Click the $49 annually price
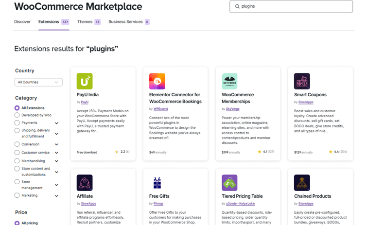This screenshot has width=367, height=225. point(158,152)
